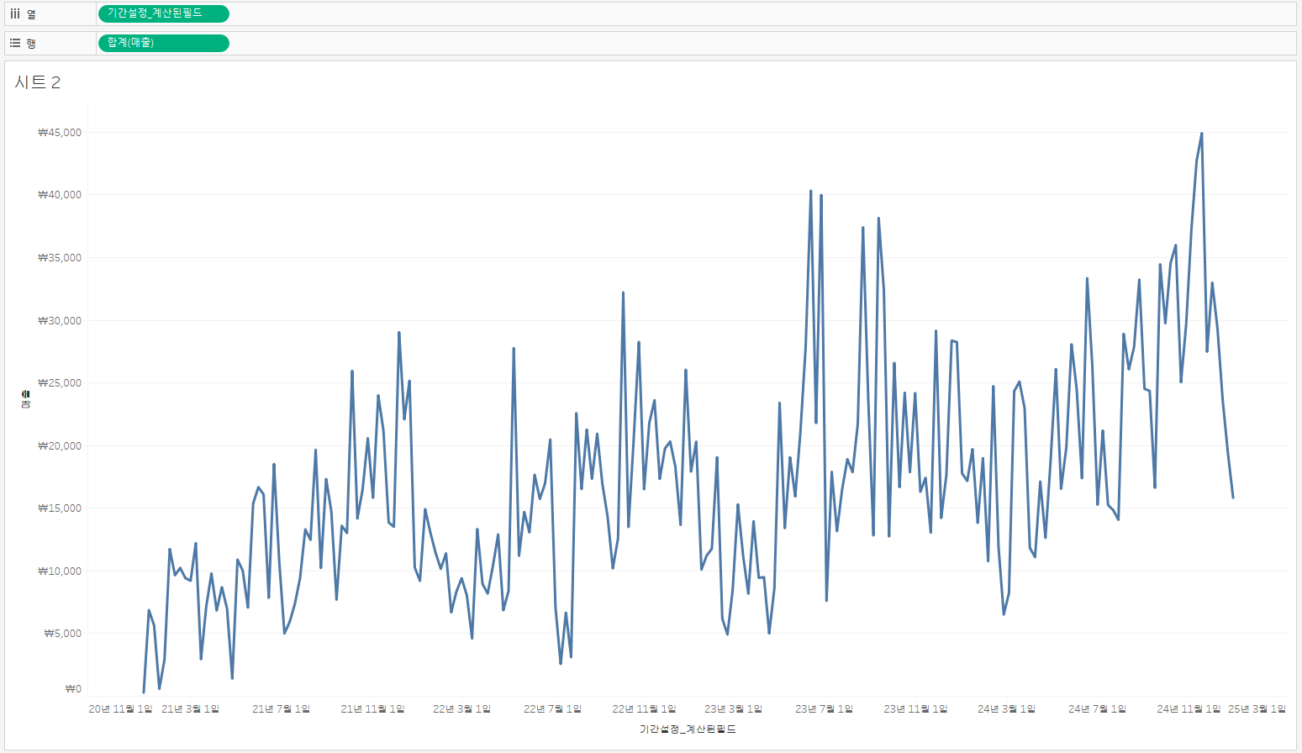Click the ₩0 y-axis label
This screenshot has width=1302, height=753.
(73, 689)
